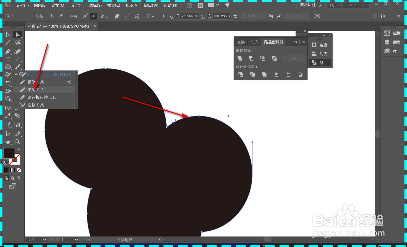Image resolution: width=407 pixels, height=247 pixels.
Task: Select the Type tool
Action: [8, 59]
